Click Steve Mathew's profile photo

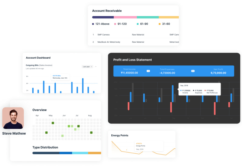click(x=13, y=118)
